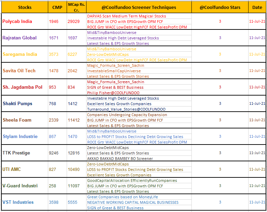Select the Rajratan Global cell
The width and height of the screenshot is (267, 212).
[25, 38]
